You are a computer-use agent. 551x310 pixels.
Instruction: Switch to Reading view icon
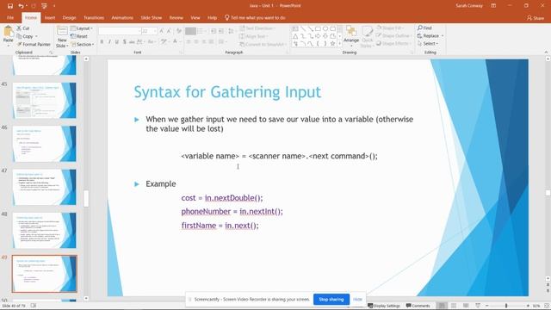coord(466,306)
